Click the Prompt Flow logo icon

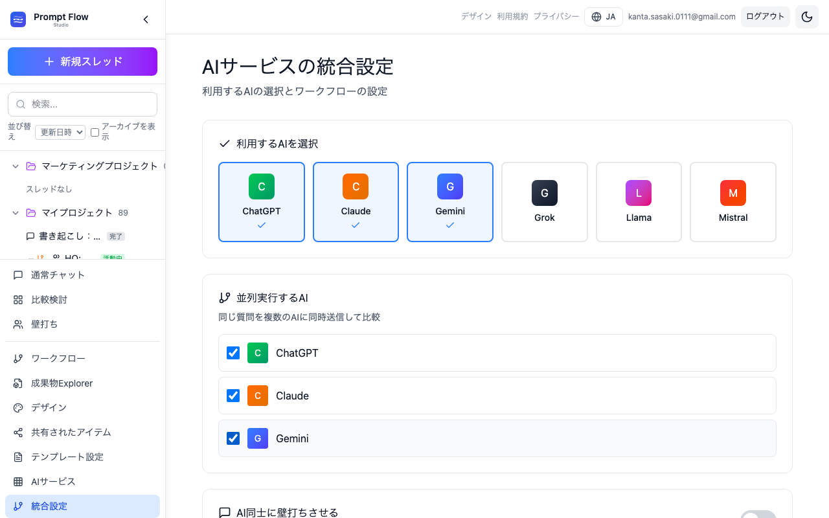(18, 19)
